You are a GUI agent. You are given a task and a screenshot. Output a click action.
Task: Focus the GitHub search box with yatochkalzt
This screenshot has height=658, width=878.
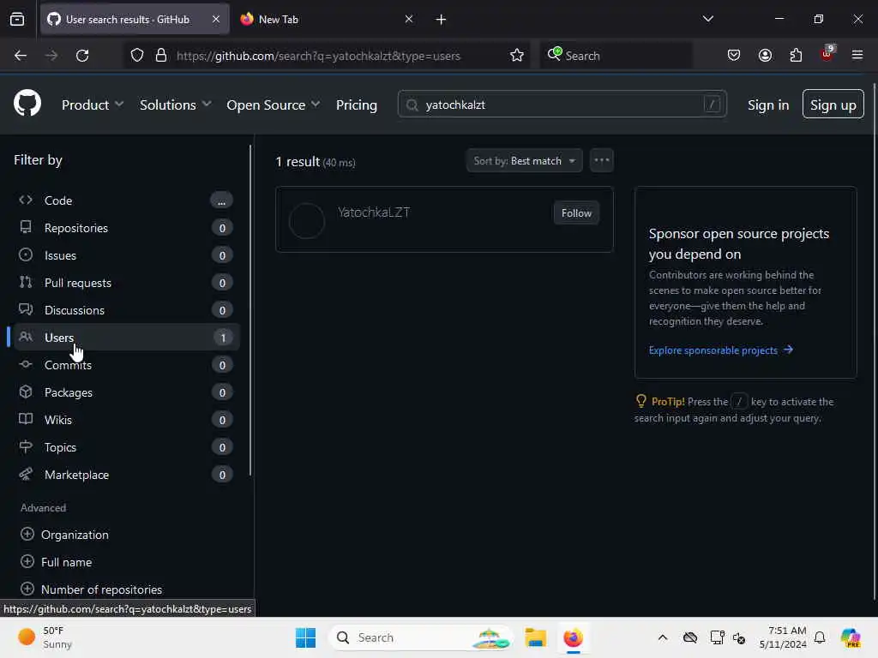tap(562, 104)
